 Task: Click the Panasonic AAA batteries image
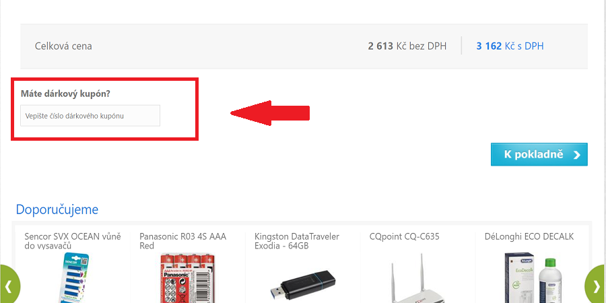click(x=188, y=278)
